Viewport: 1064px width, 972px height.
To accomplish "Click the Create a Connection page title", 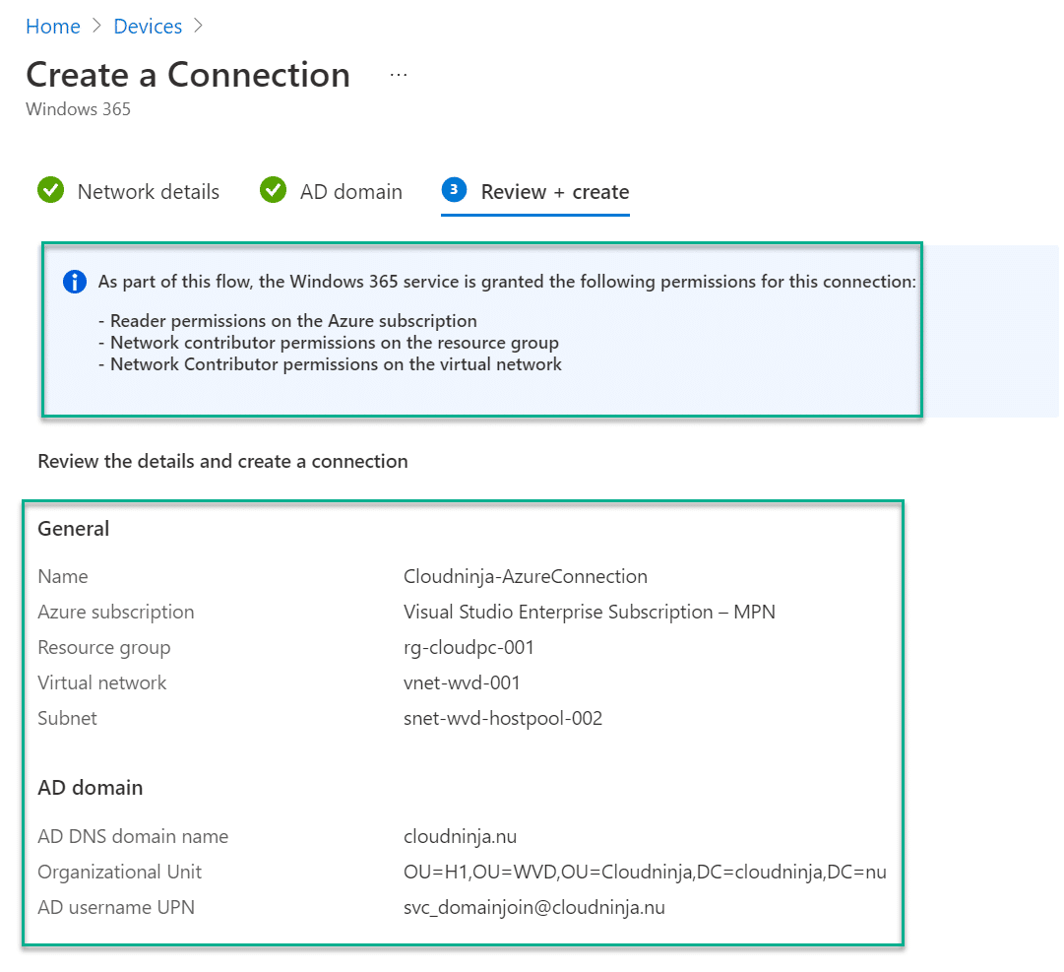I will pyautogui.click(x=188, y=75).
